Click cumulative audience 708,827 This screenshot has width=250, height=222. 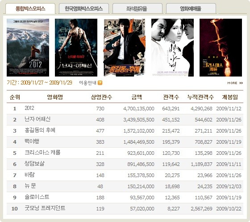204,142
